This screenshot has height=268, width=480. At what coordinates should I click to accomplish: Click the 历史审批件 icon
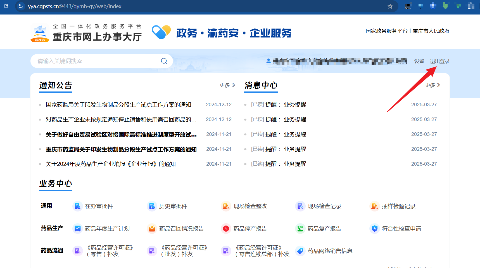tap(152, 206)
